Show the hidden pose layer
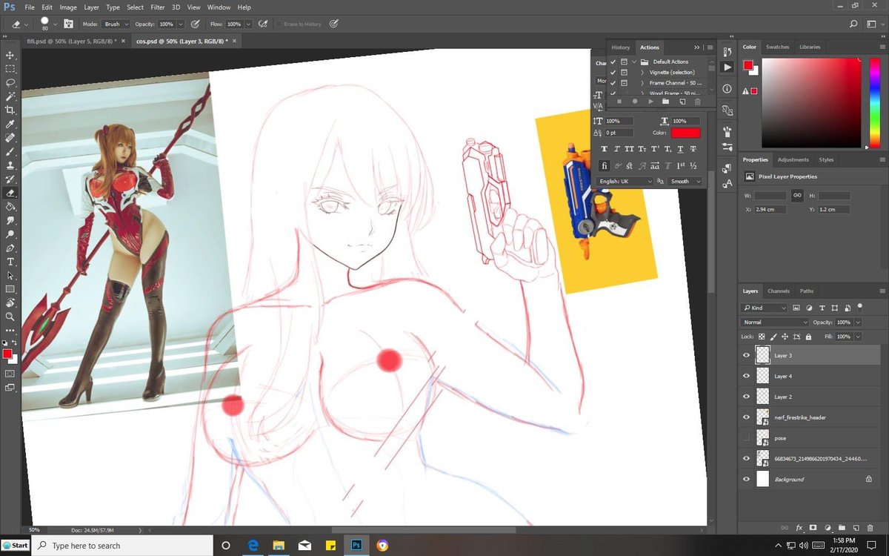 click(746, 438)
